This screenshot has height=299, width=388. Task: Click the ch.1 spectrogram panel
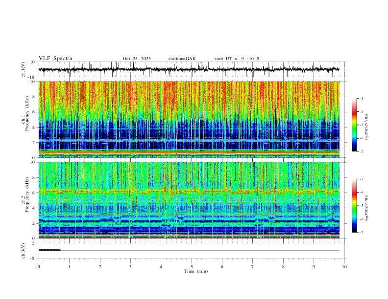click(x=189, y=119)
